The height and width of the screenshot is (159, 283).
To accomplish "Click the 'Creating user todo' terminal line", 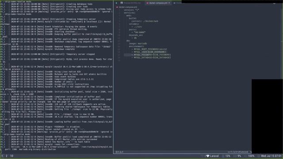I will pos(49,7).
